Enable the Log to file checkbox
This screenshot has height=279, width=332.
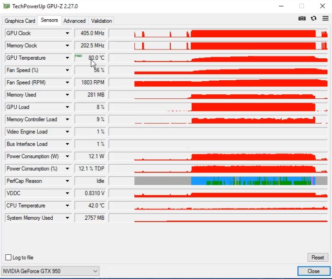click(x=8, y=258)
